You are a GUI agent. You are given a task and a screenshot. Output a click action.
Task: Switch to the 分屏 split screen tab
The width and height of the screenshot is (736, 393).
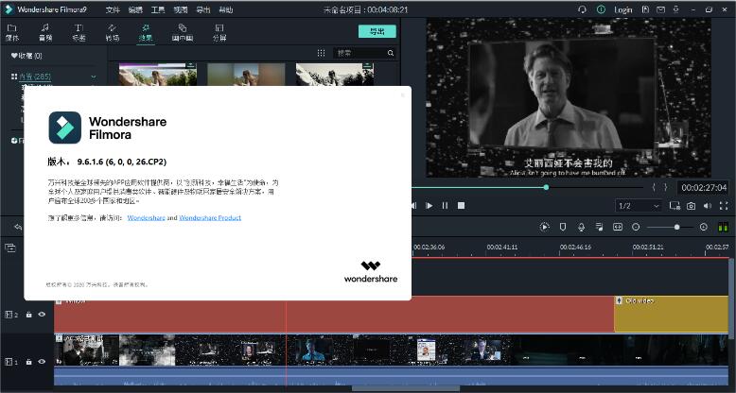point(219,32)
